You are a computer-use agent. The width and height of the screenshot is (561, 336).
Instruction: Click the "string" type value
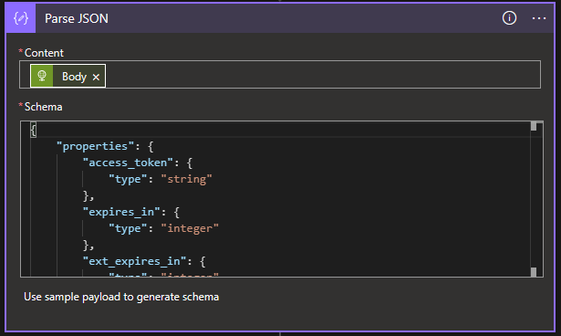click(186, 179)
